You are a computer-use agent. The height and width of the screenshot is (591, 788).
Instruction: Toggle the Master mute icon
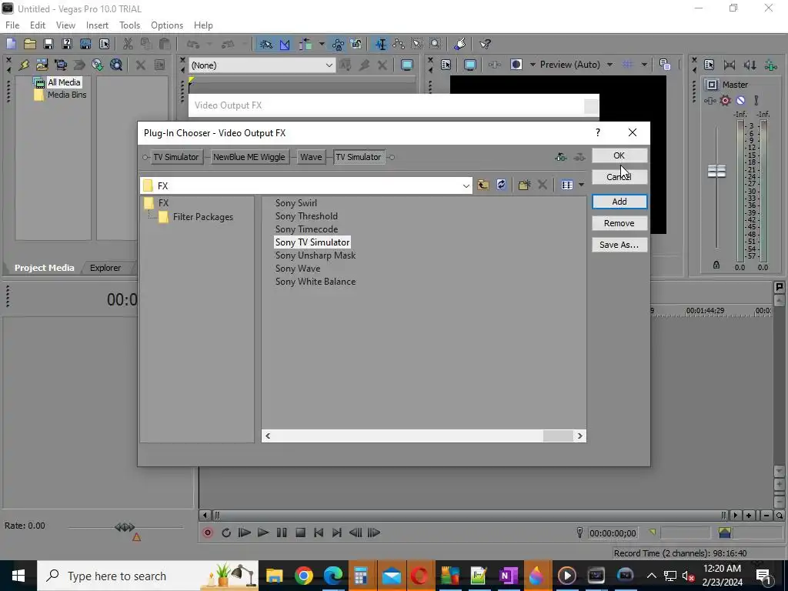click(740, 101)
